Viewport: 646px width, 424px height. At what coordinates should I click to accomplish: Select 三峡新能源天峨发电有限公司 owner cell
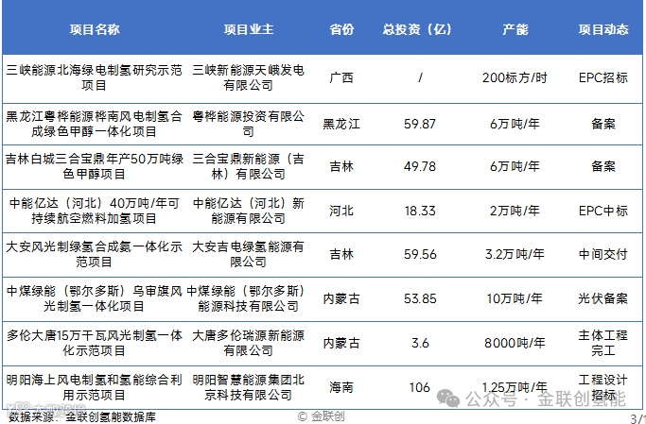tap(249, 77)
